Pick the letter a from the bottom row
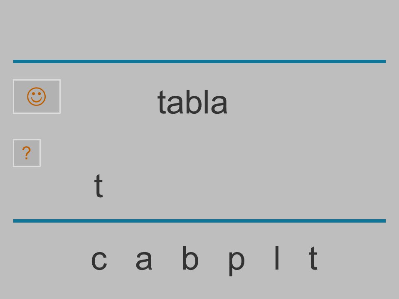Screen dimensions: 399x299 144,260
